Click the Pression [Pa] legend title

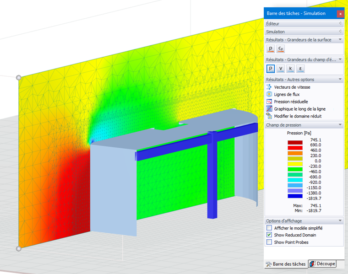pos(299,133)
